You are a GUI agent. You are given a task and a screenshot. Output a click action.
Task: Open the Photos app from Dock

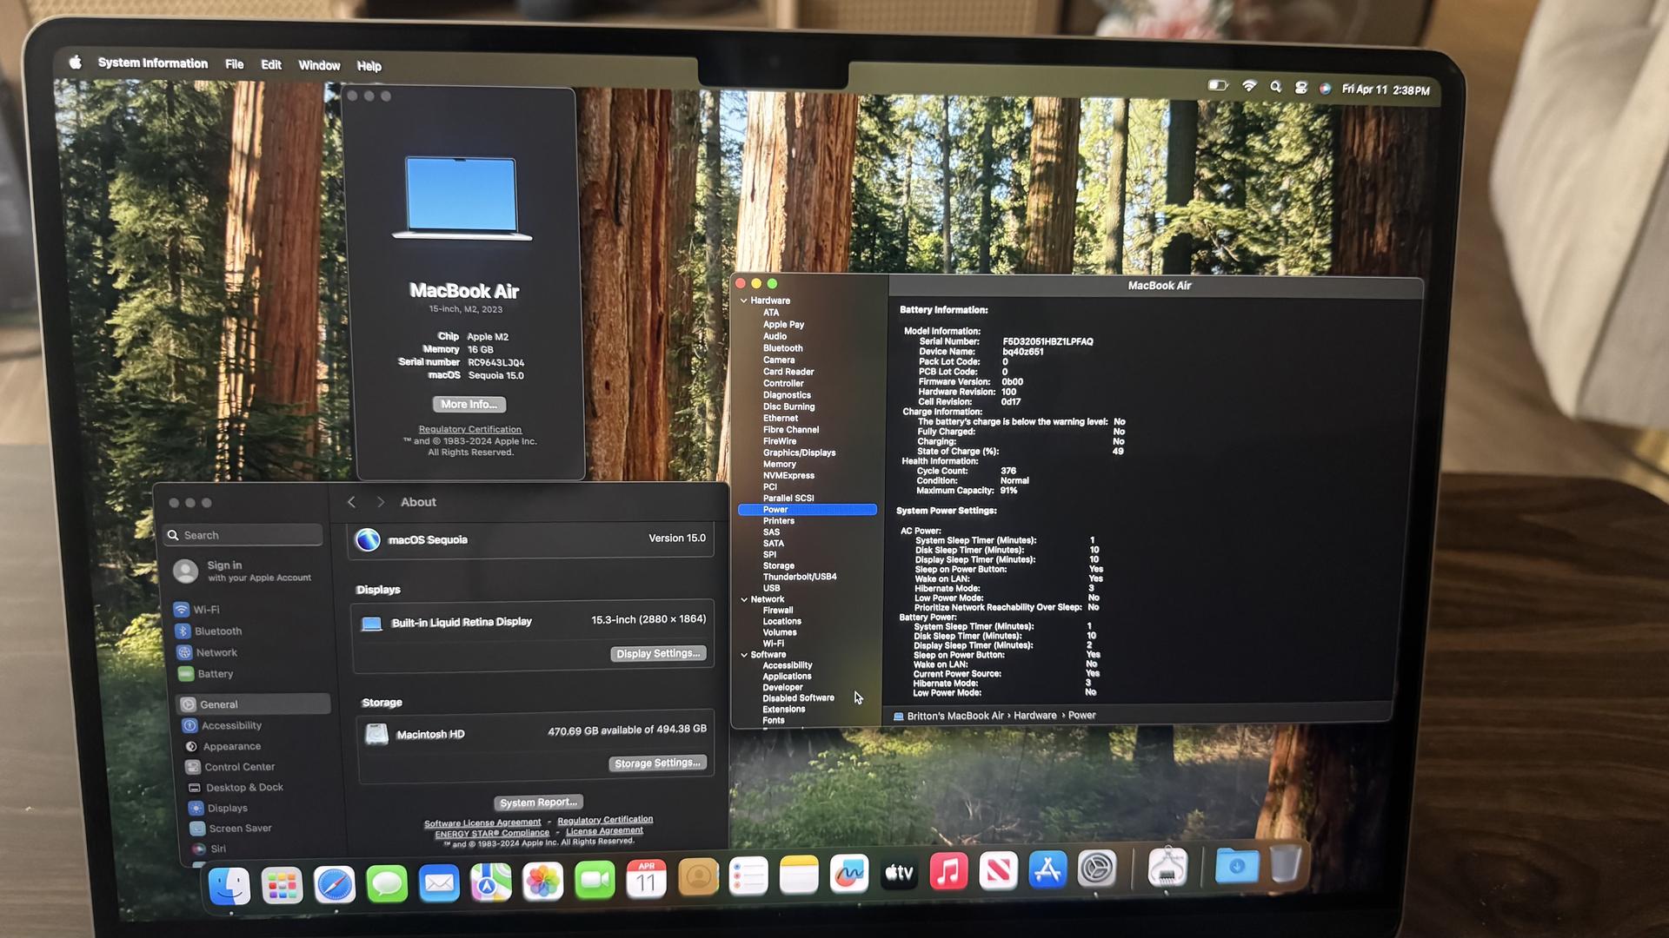click(x=542, y=881)
